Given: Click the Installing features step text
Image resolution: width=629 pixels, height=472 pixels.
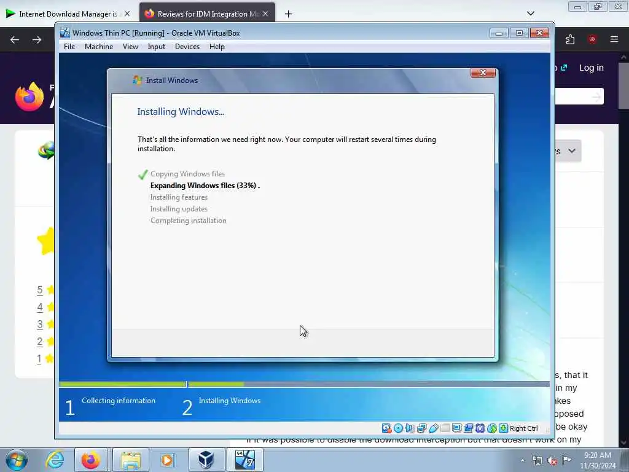Looking at the screenshot, I should 179,197.
